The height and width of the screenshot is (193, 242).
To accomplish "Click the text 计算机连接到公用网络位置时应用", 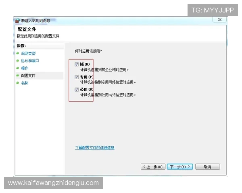I will [x=108, y=95].
